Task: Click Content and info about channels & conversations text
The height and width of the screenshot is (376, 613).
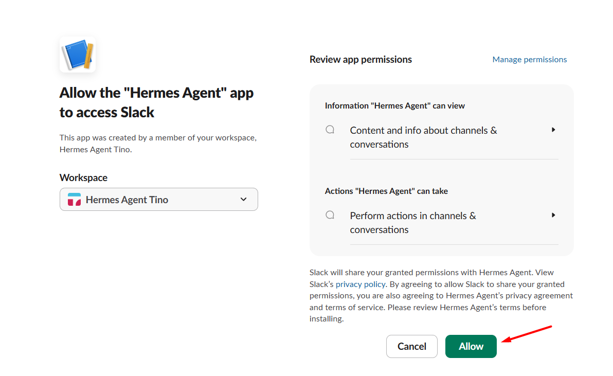Action: pyautogui.click(x=423, y=137)
